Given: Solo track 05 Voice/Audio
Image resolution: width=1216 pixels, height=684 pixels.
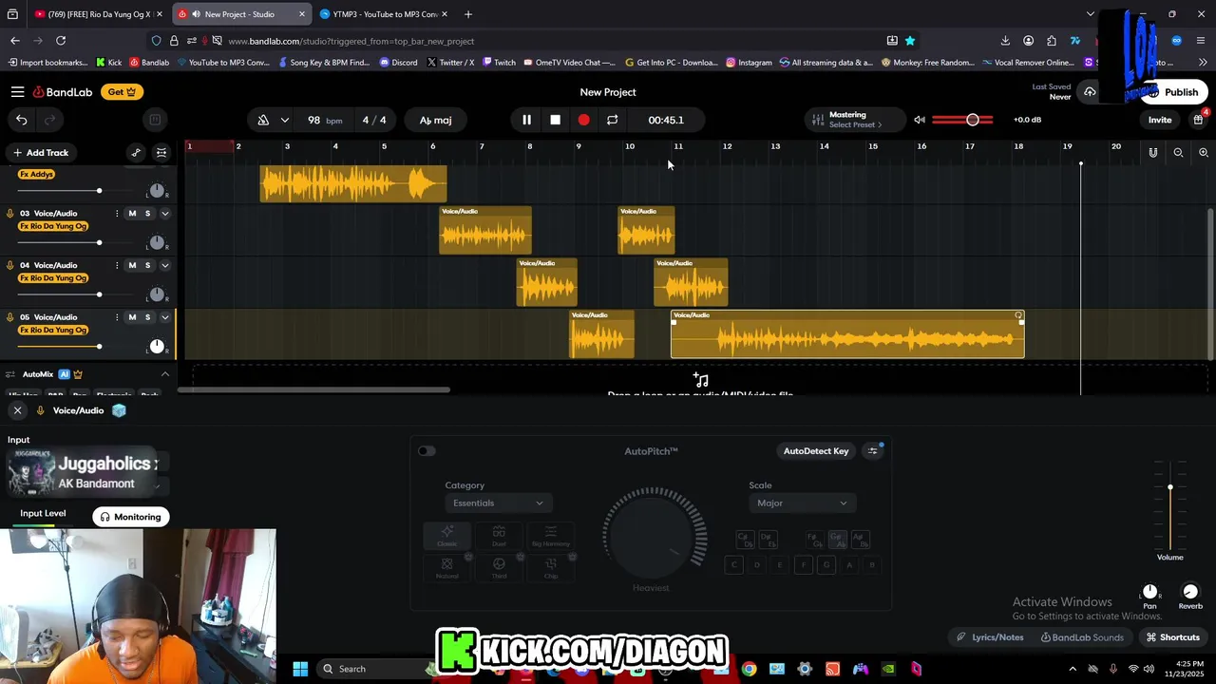Looking at the screenshot, I should pyautogui.click(x=147, y=317).
